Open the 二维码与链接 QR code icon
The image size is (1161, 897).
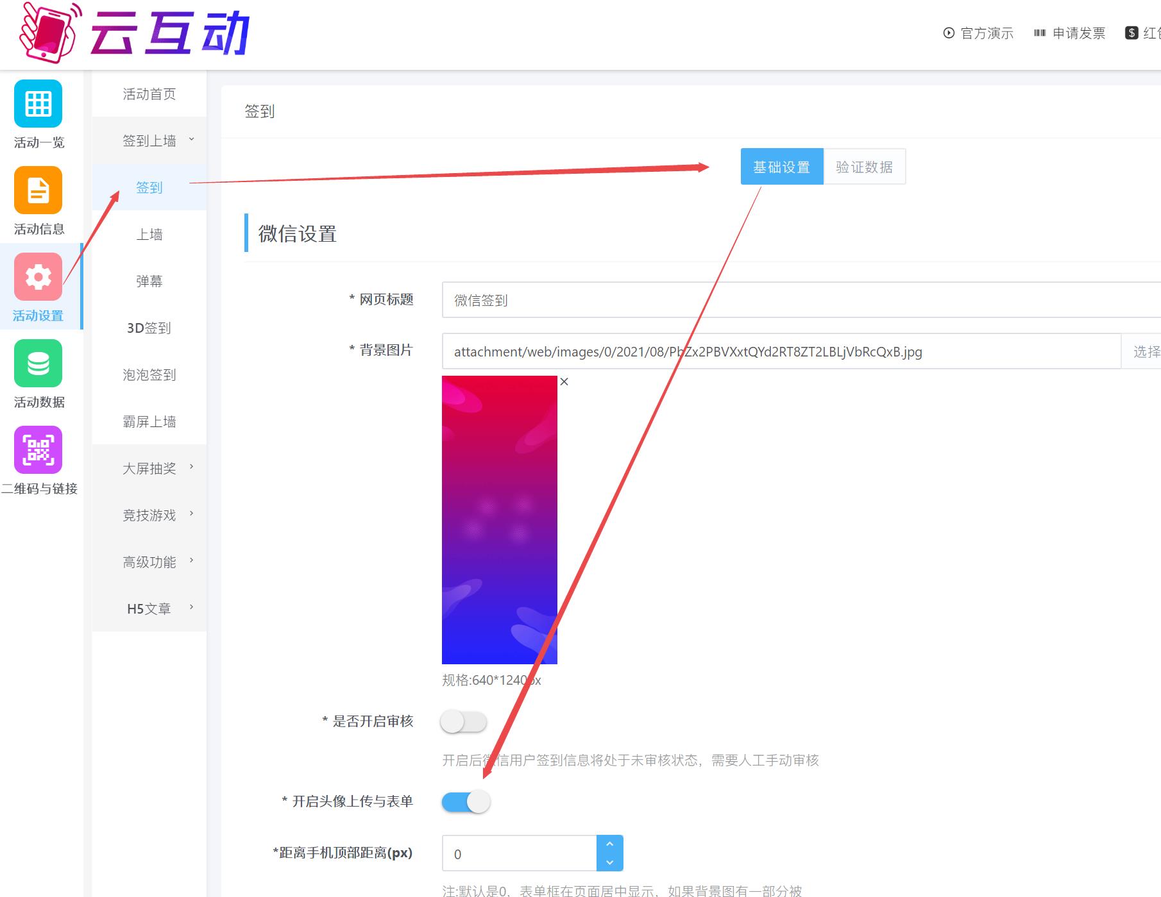point(38,450)
